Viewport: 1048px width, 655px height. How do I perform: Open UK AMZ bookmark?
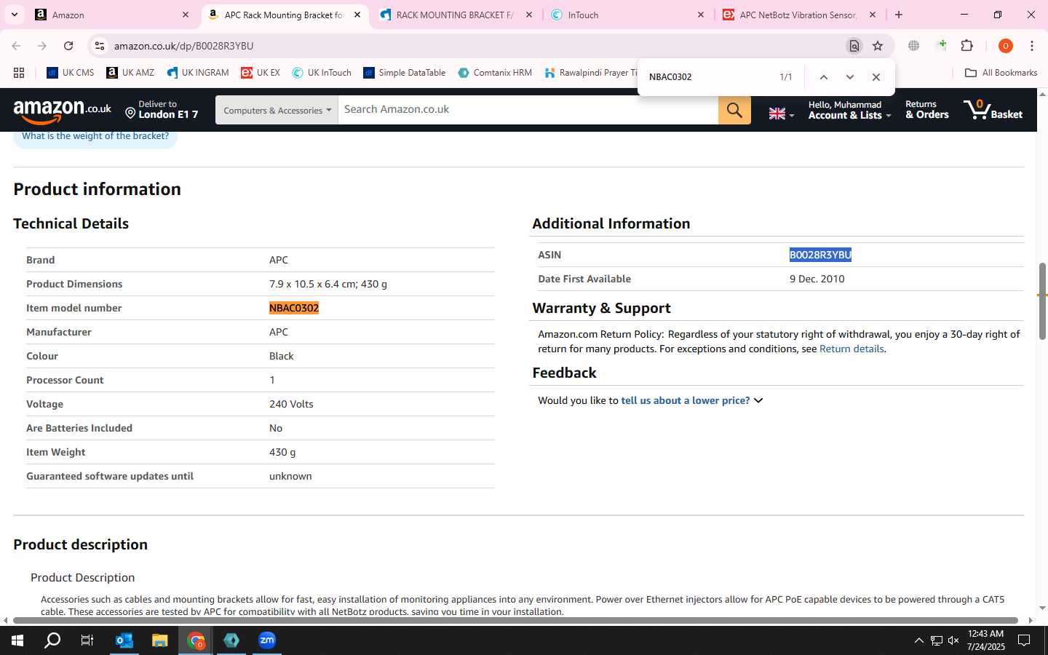coord(130,73)
